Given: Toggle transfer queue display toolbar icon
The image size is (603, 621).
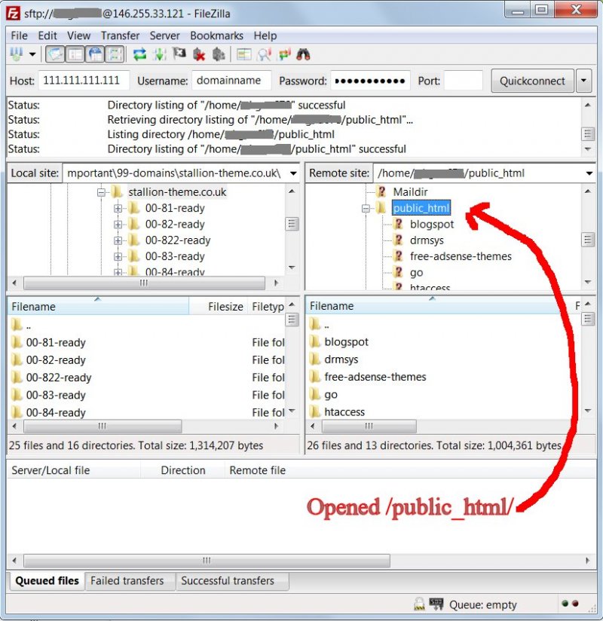Looking at the screenshot, I should click(x=115, y=54).
